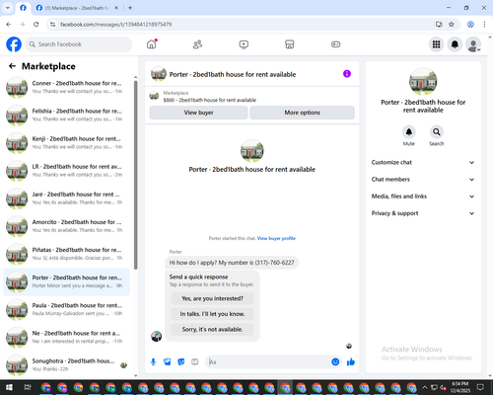Open the View buyer profile link

(x=276, y=238)
